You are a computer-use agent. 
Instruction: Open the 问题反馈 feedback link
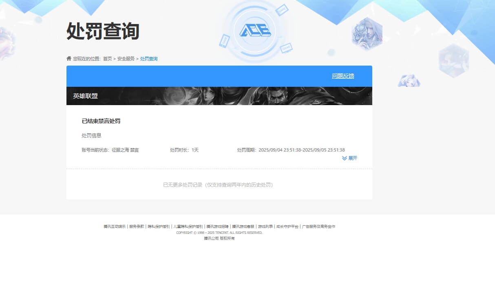tap(343, 76)
